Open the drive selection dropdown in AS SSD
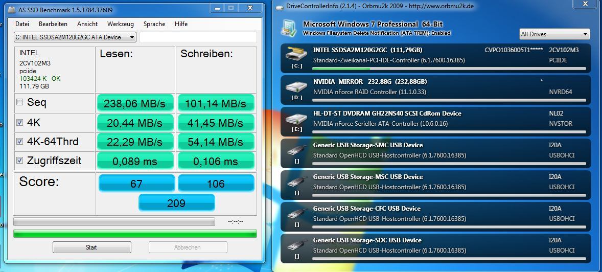 [x=75, y=37]
